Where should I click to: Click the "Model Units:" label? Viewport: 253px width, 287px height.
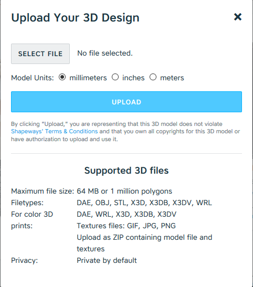pyautogui.click(x=33, y=78)
